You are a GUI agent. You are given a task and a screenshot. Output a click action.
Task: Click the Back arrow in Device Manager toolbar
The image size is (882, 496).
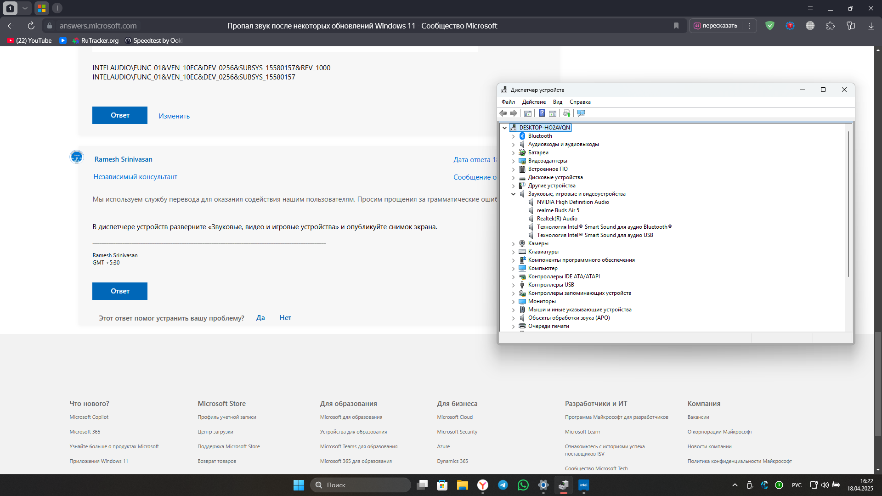click(x=503, y=113)
